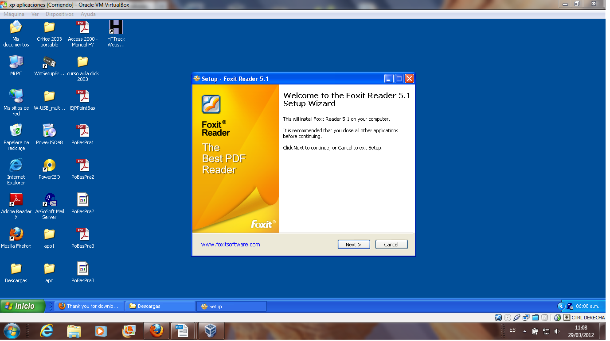
Task: Select the Office 2003 portable folder
Action: click(x=49, y=34)
